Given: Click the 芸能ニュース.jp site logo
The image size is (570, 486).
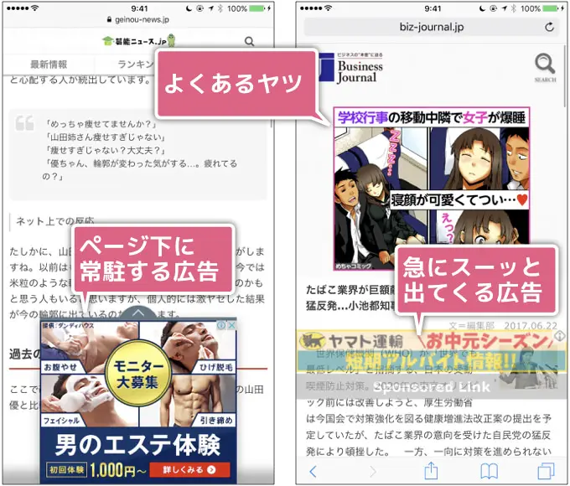Looking at the screenshot, I should 138,41.
